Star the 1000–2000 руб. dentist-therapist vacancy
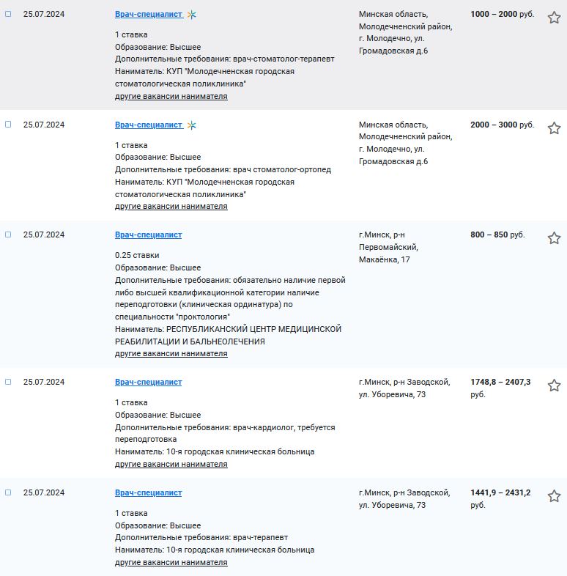The height and width of the screenshot is (576, 567). pyautogui.click(x=554, y=18)
